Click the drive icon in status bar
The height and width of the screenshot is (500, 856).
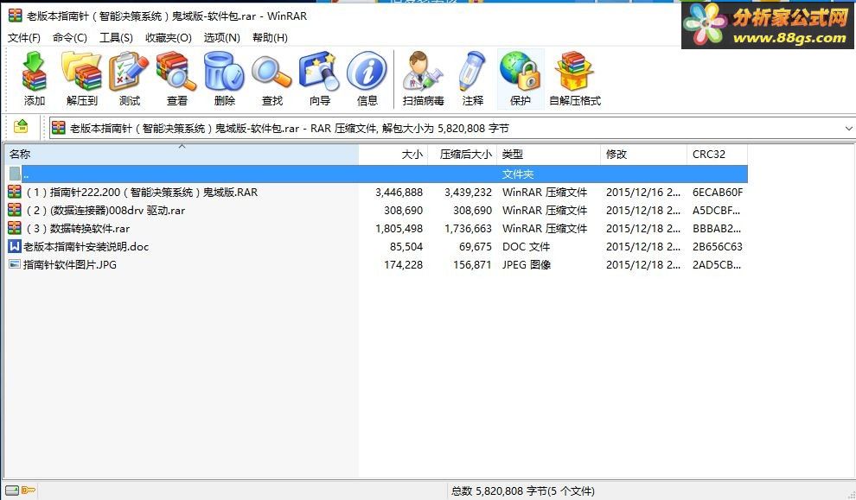point(12,491)
